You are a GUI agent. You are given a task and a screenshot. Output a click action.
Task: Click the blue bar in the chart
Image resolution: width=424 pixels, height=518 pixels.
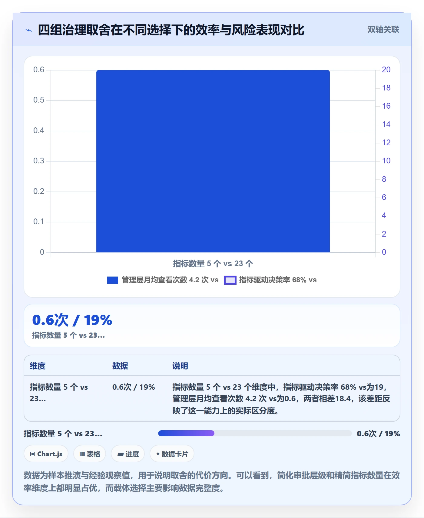coord(213,161)
